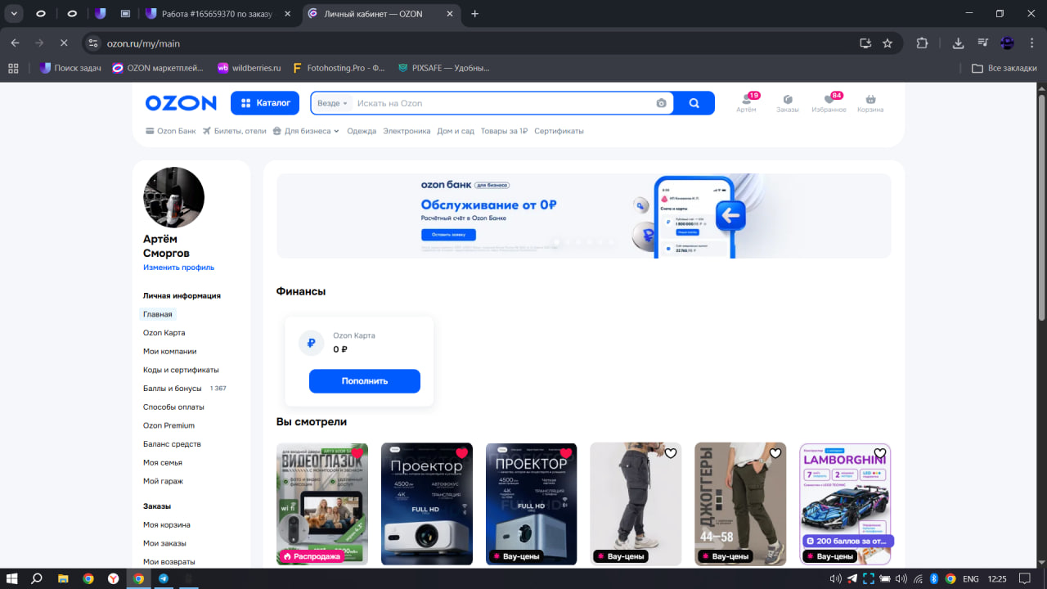Click the Искать на Ozon search field
Viewport: 1047px width, 589px height.
coord(502,103)
